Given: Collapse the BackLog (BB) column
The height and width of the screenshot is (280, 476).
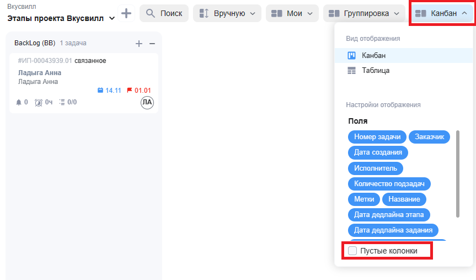Looking at the screenshot, I should (x=152, y=44).
